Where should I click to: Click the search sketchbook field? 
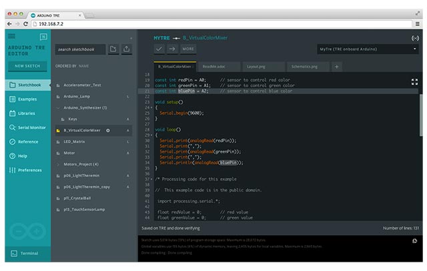click(79, 49)
